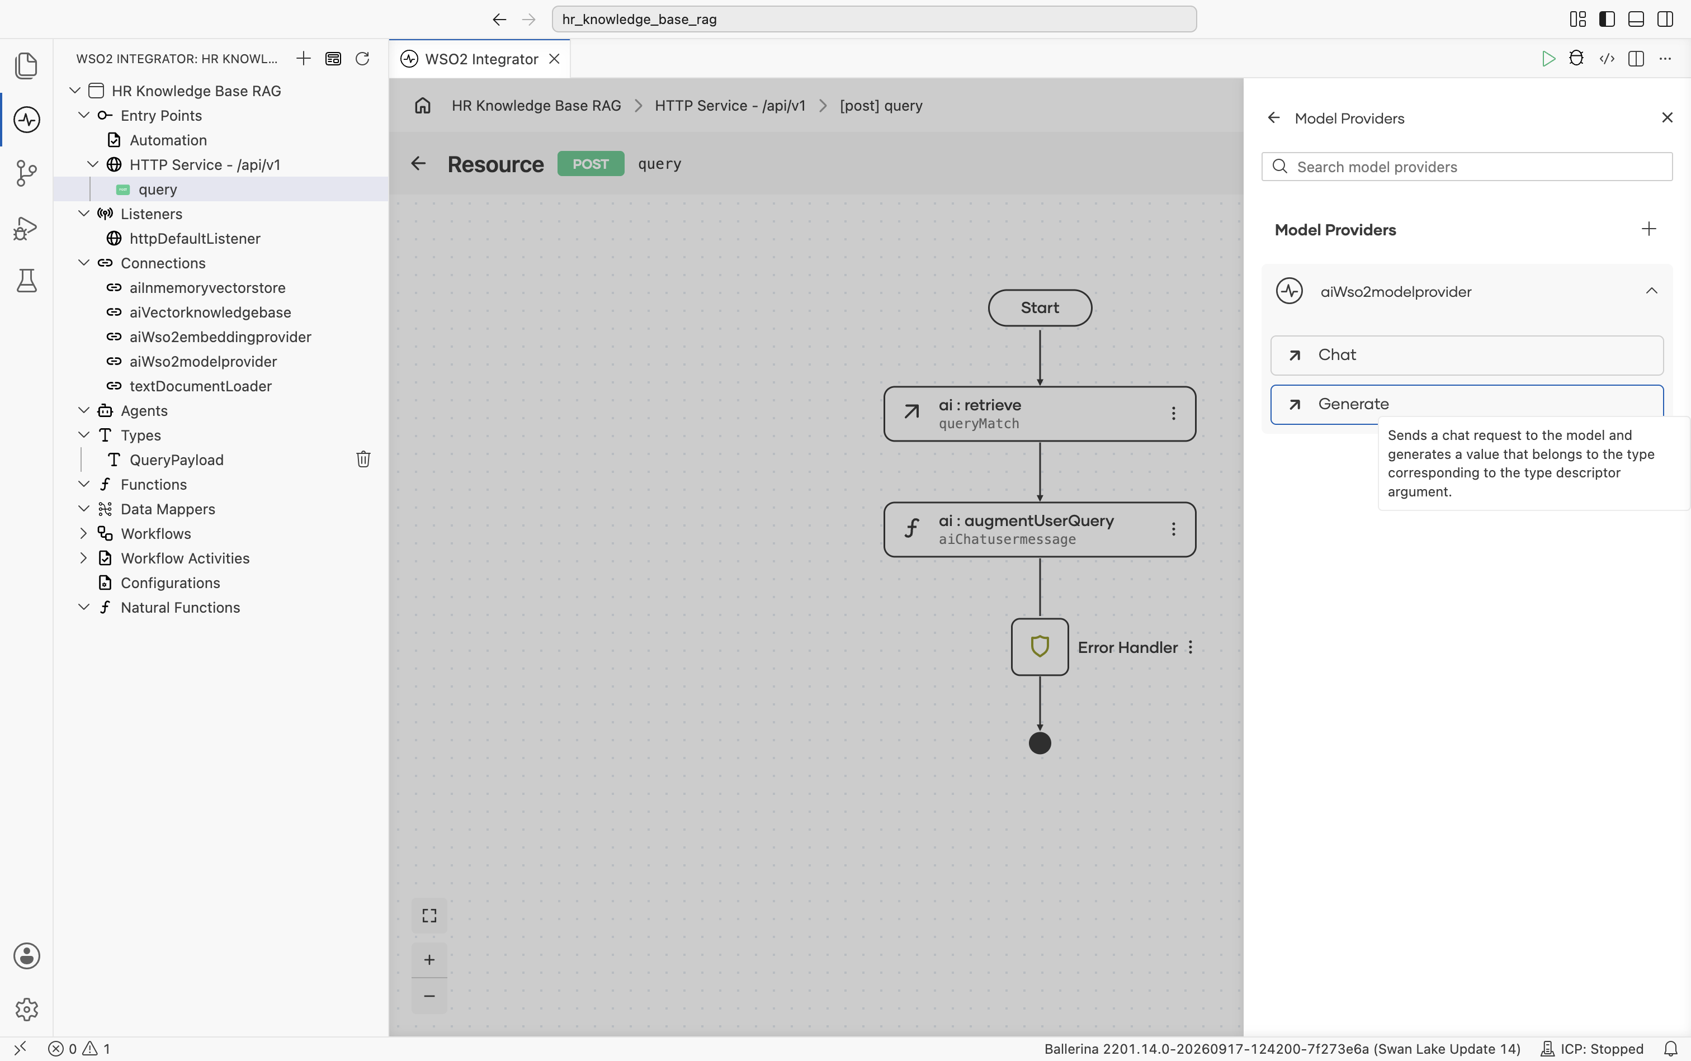The width and height of the screenshot is (1691, 1061).
Task: Select the Chat action
Action: pos(1466,355)
